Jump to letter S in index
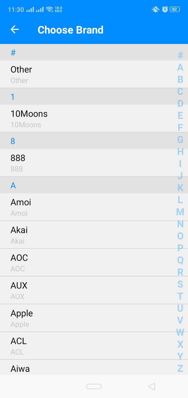Viewport: 188px width, 398px height. [x=180, y=284]
